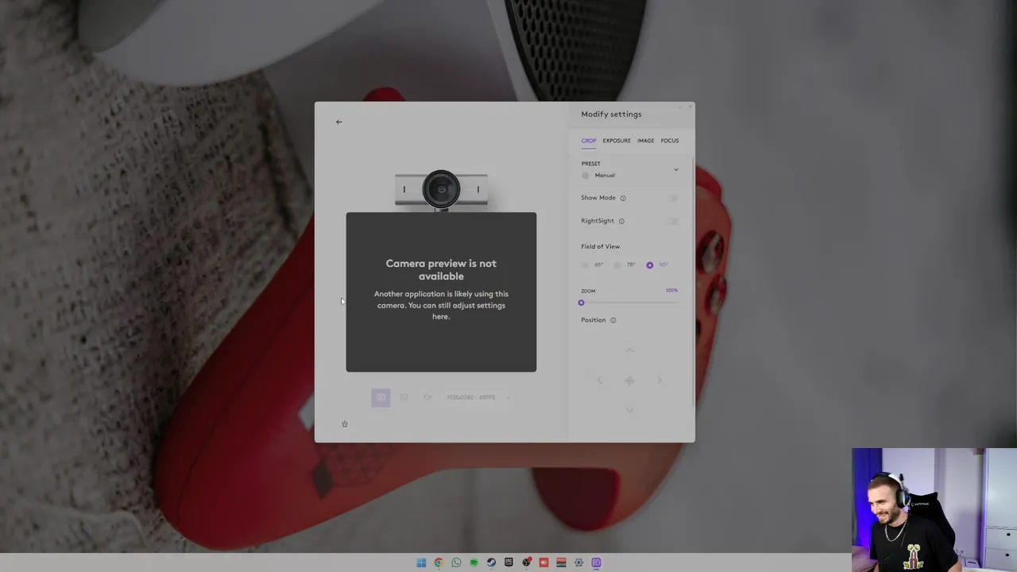
Task: Switch to the EXPOSURE tab
Action: tap(617, 141)
